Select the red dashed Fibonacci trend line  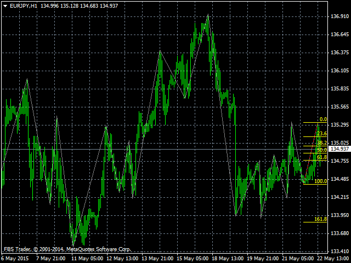(311, 153)
